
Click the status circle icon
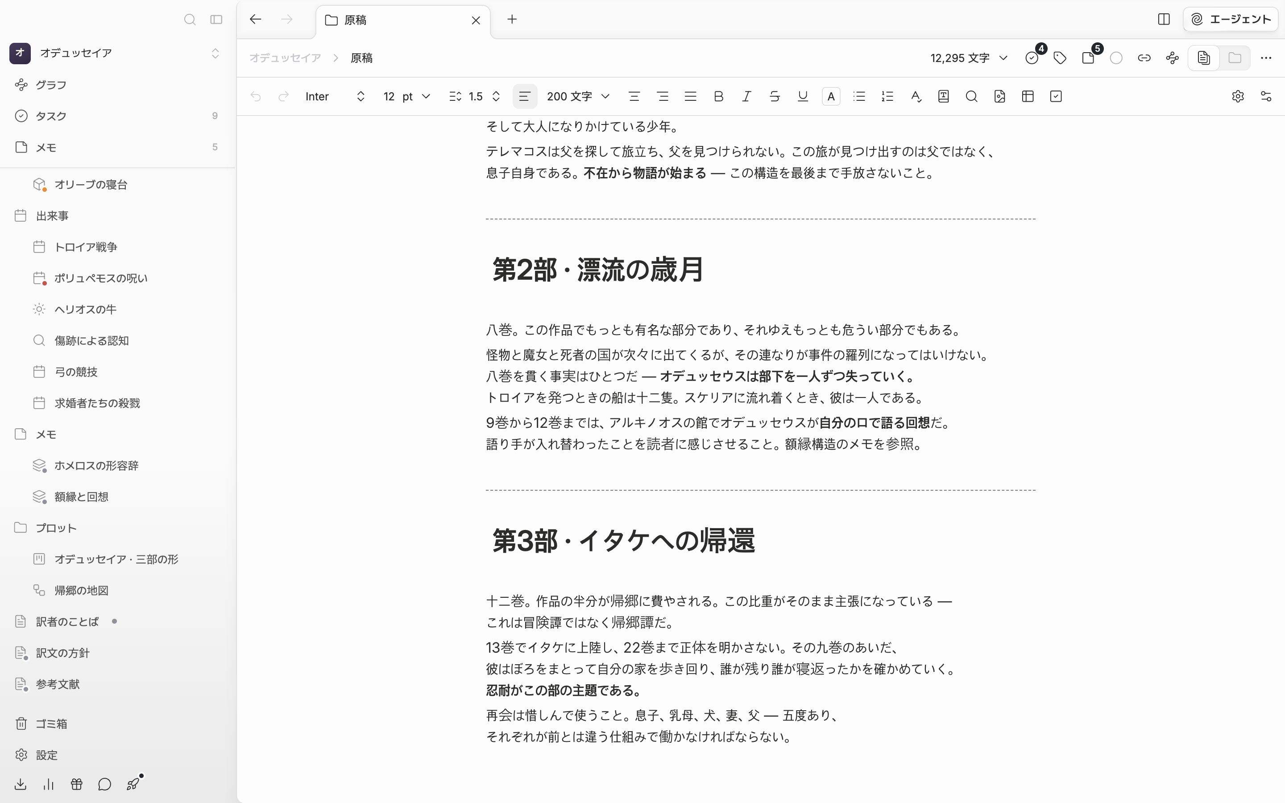coord(1116,58)
